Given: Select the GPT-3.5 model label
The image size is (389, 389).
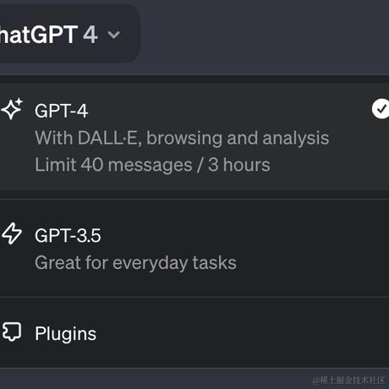Looking at the screenshot, I should coord(68,235).
